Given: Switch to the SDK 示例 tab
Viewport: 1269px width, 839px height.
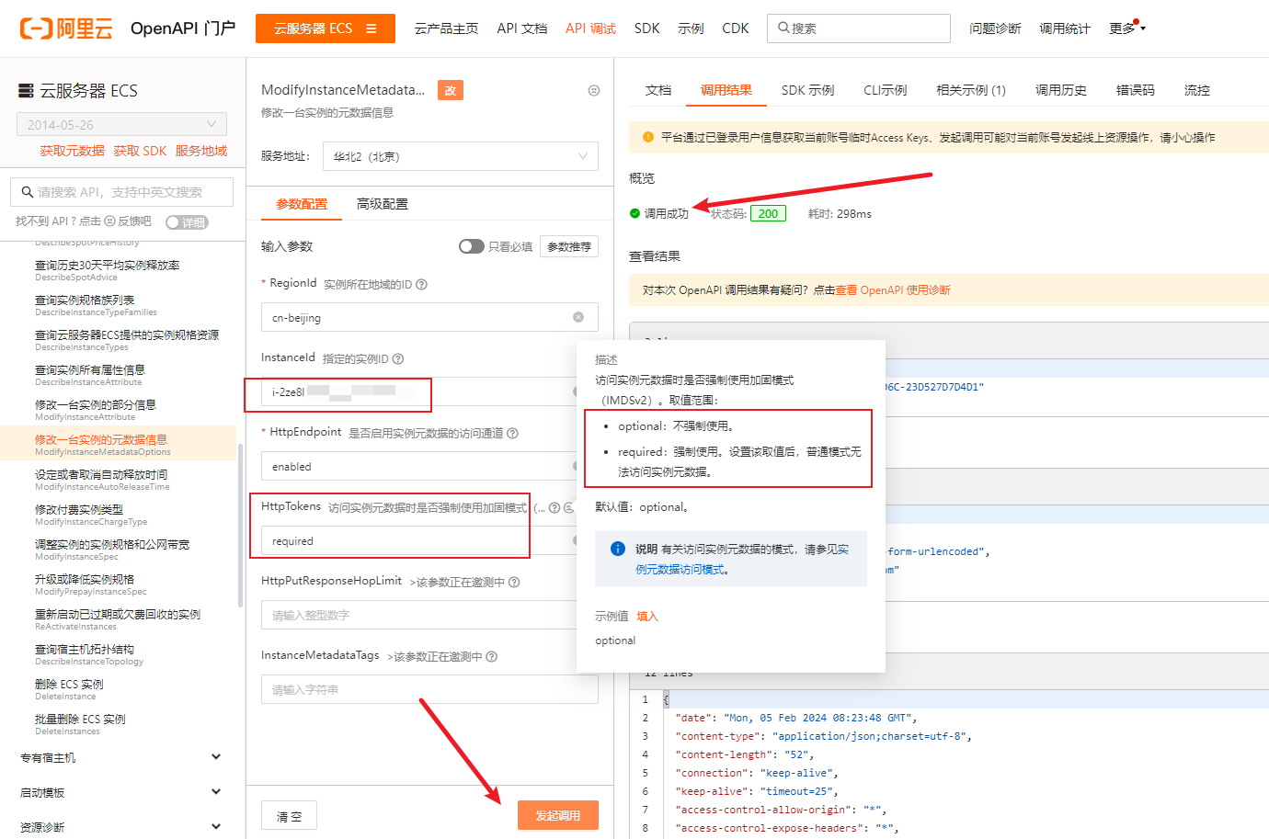Looking at the screenshot, I should (807, 90).
